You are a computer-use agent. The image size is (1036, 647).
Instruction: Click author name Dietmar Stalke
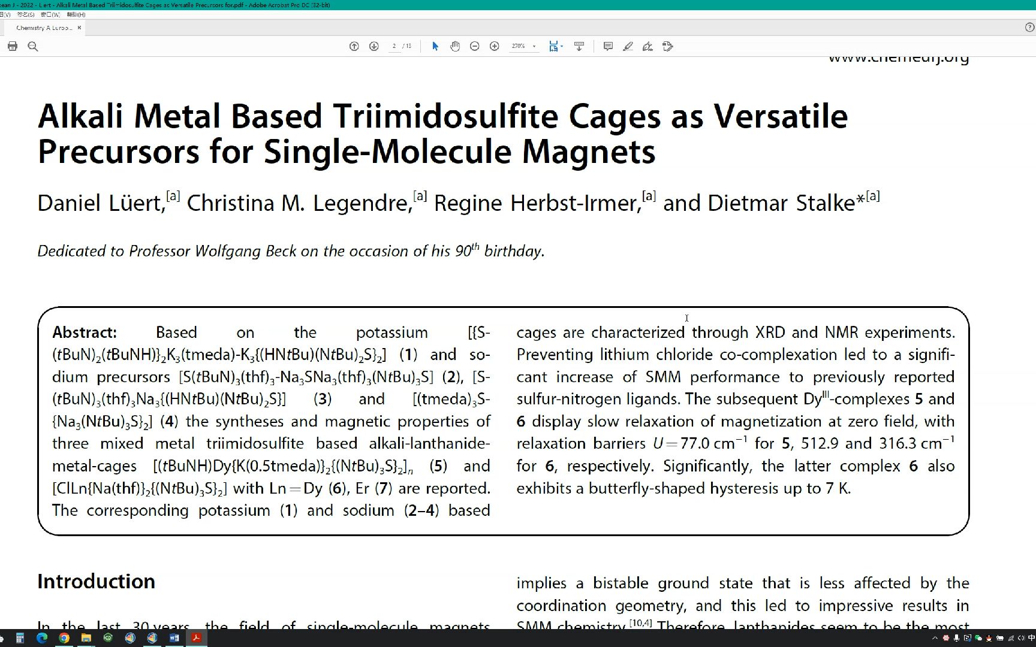pos(782,203)
